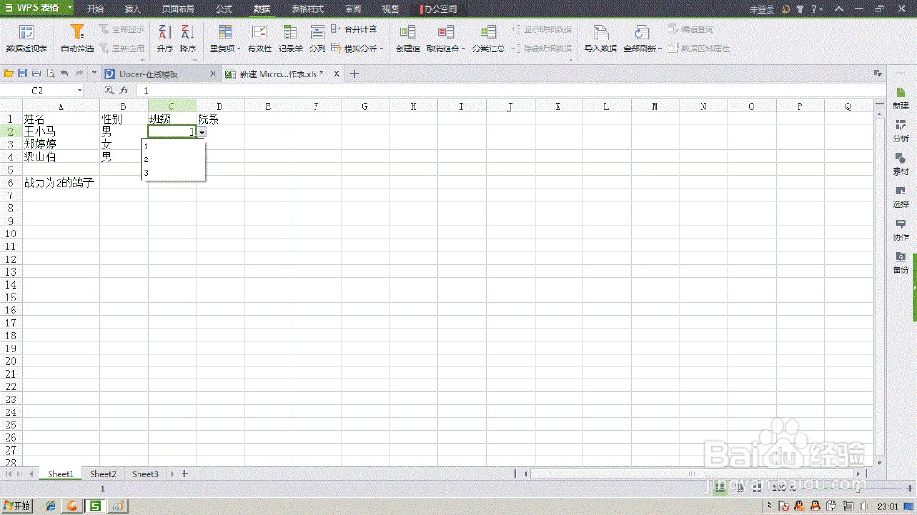Expand the quick access toolbar customize arrow
This screenshot has width=917, height=515.
[94, 73]
